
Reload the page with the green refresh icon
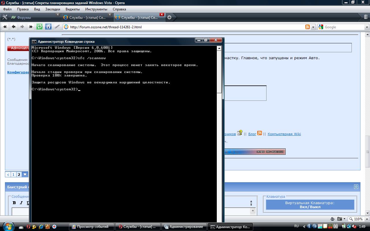[x=40, y=27]
